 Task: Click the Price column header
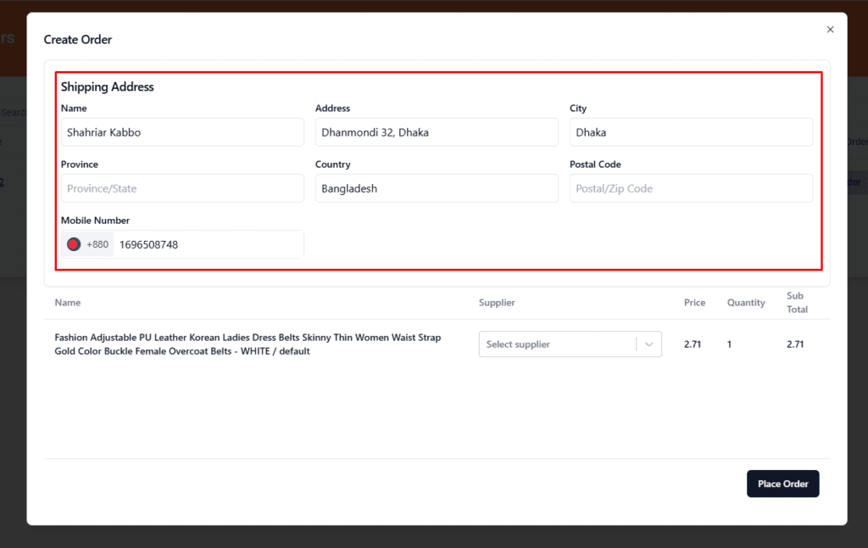click(x=694, y=303)
